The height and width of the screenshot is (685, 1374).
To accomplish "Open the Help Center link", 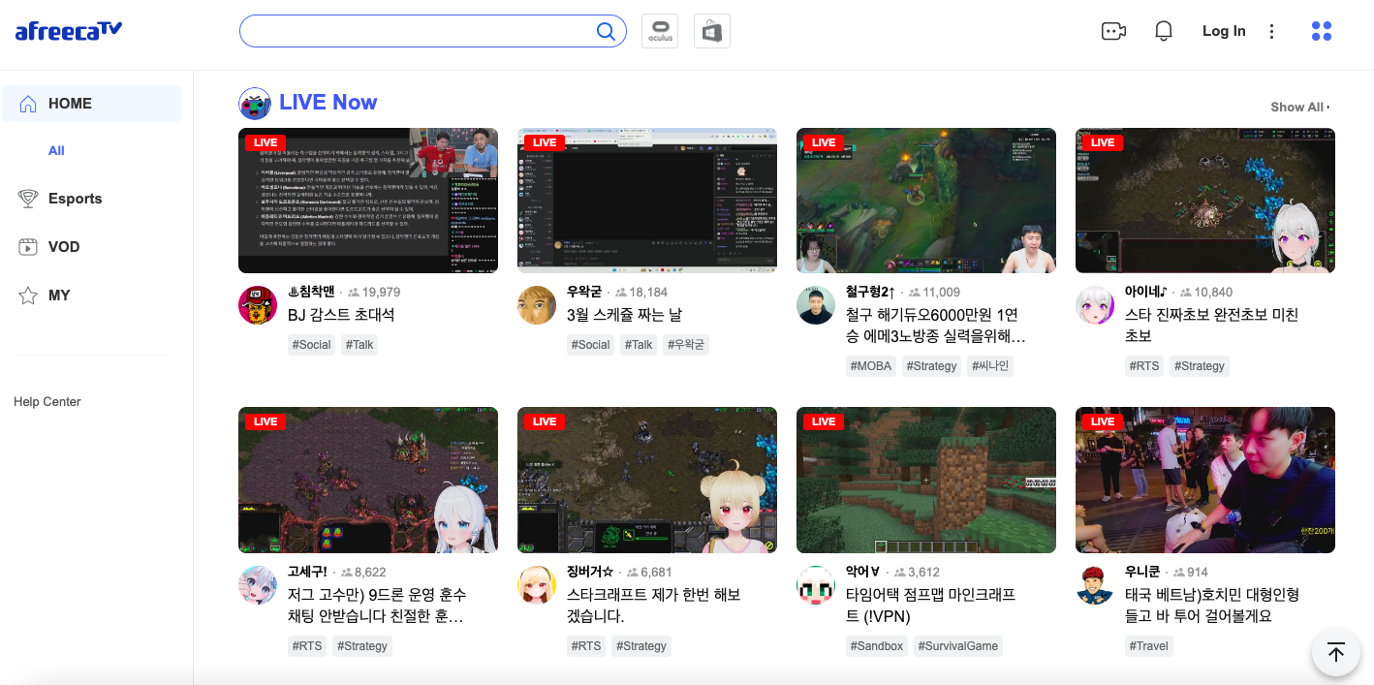I will pyautogui.click(x=47, y=402).
